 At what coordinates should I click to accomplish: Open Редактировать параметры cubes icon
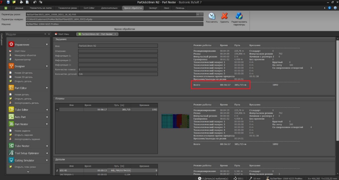point(239,16)
